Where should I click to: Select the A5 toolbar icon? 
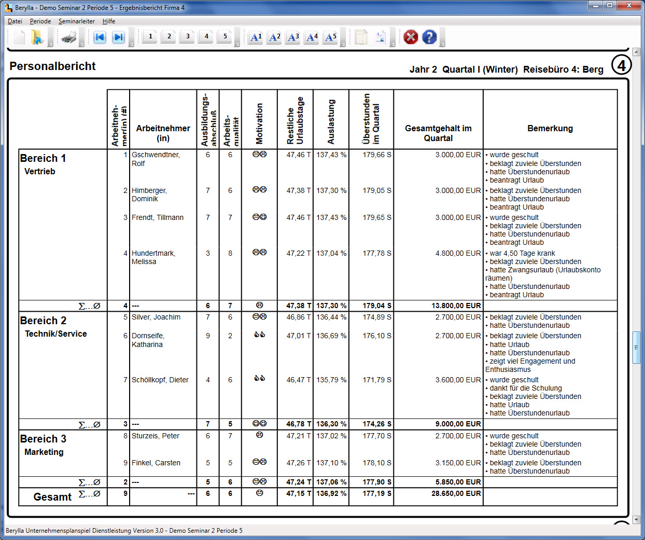330,37
